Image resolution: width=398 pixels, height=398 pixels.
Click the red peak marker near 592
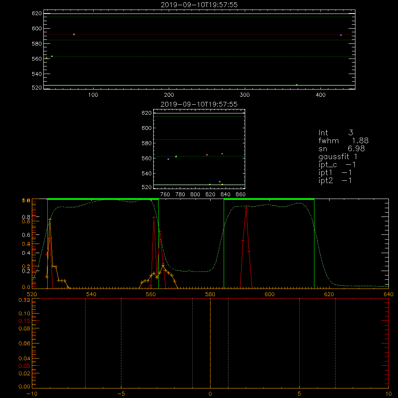pyautogui.click(x=246, y=208)
